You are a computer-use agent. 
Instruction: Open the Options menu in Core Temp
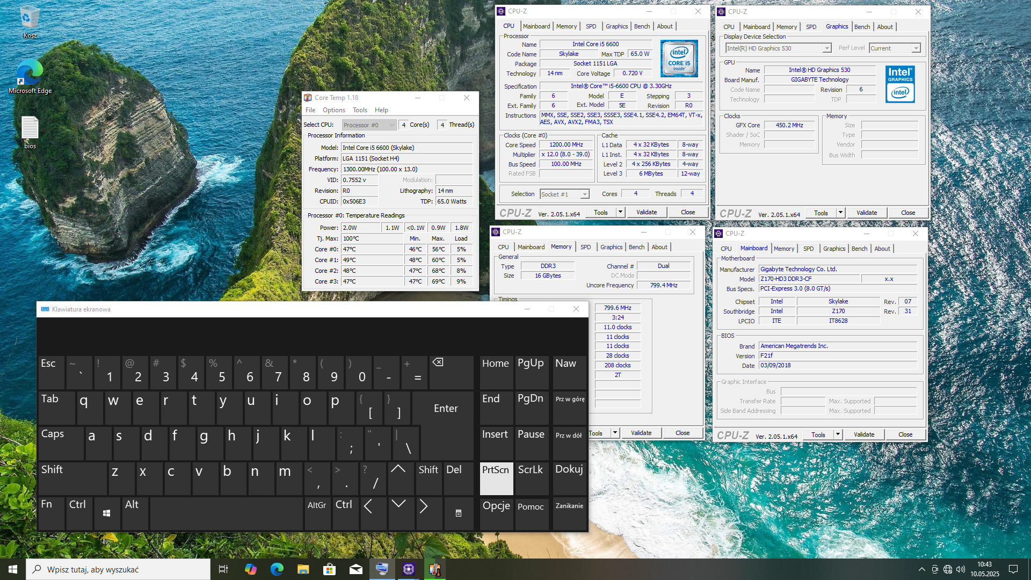pyautogui.click(x=333, y=110)
